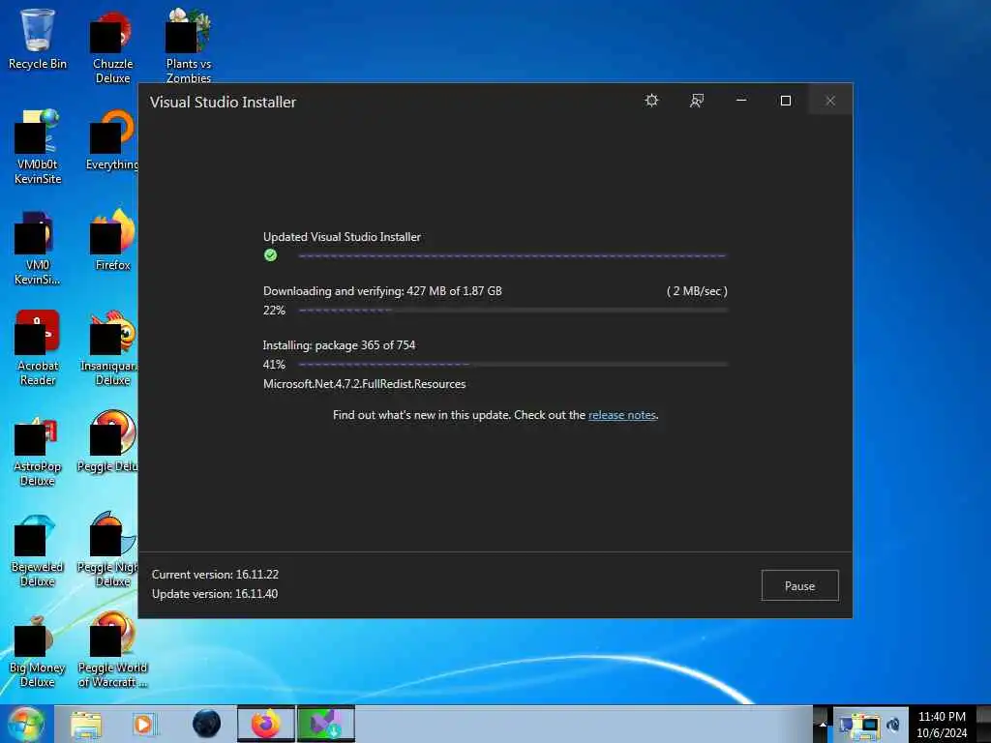
Task: Open the taskbar clock showing 11:40 PM
Action: 942,725
